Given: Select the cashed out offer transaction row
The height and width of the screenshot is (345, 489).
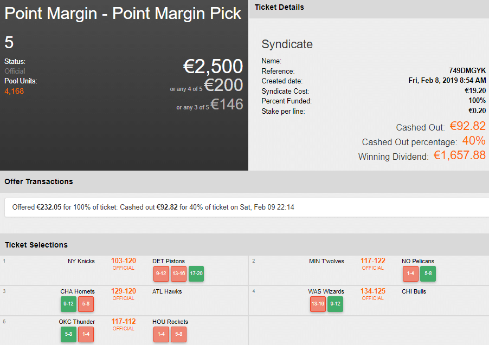Looking at the screenshot, I should (x=153, y=207).
